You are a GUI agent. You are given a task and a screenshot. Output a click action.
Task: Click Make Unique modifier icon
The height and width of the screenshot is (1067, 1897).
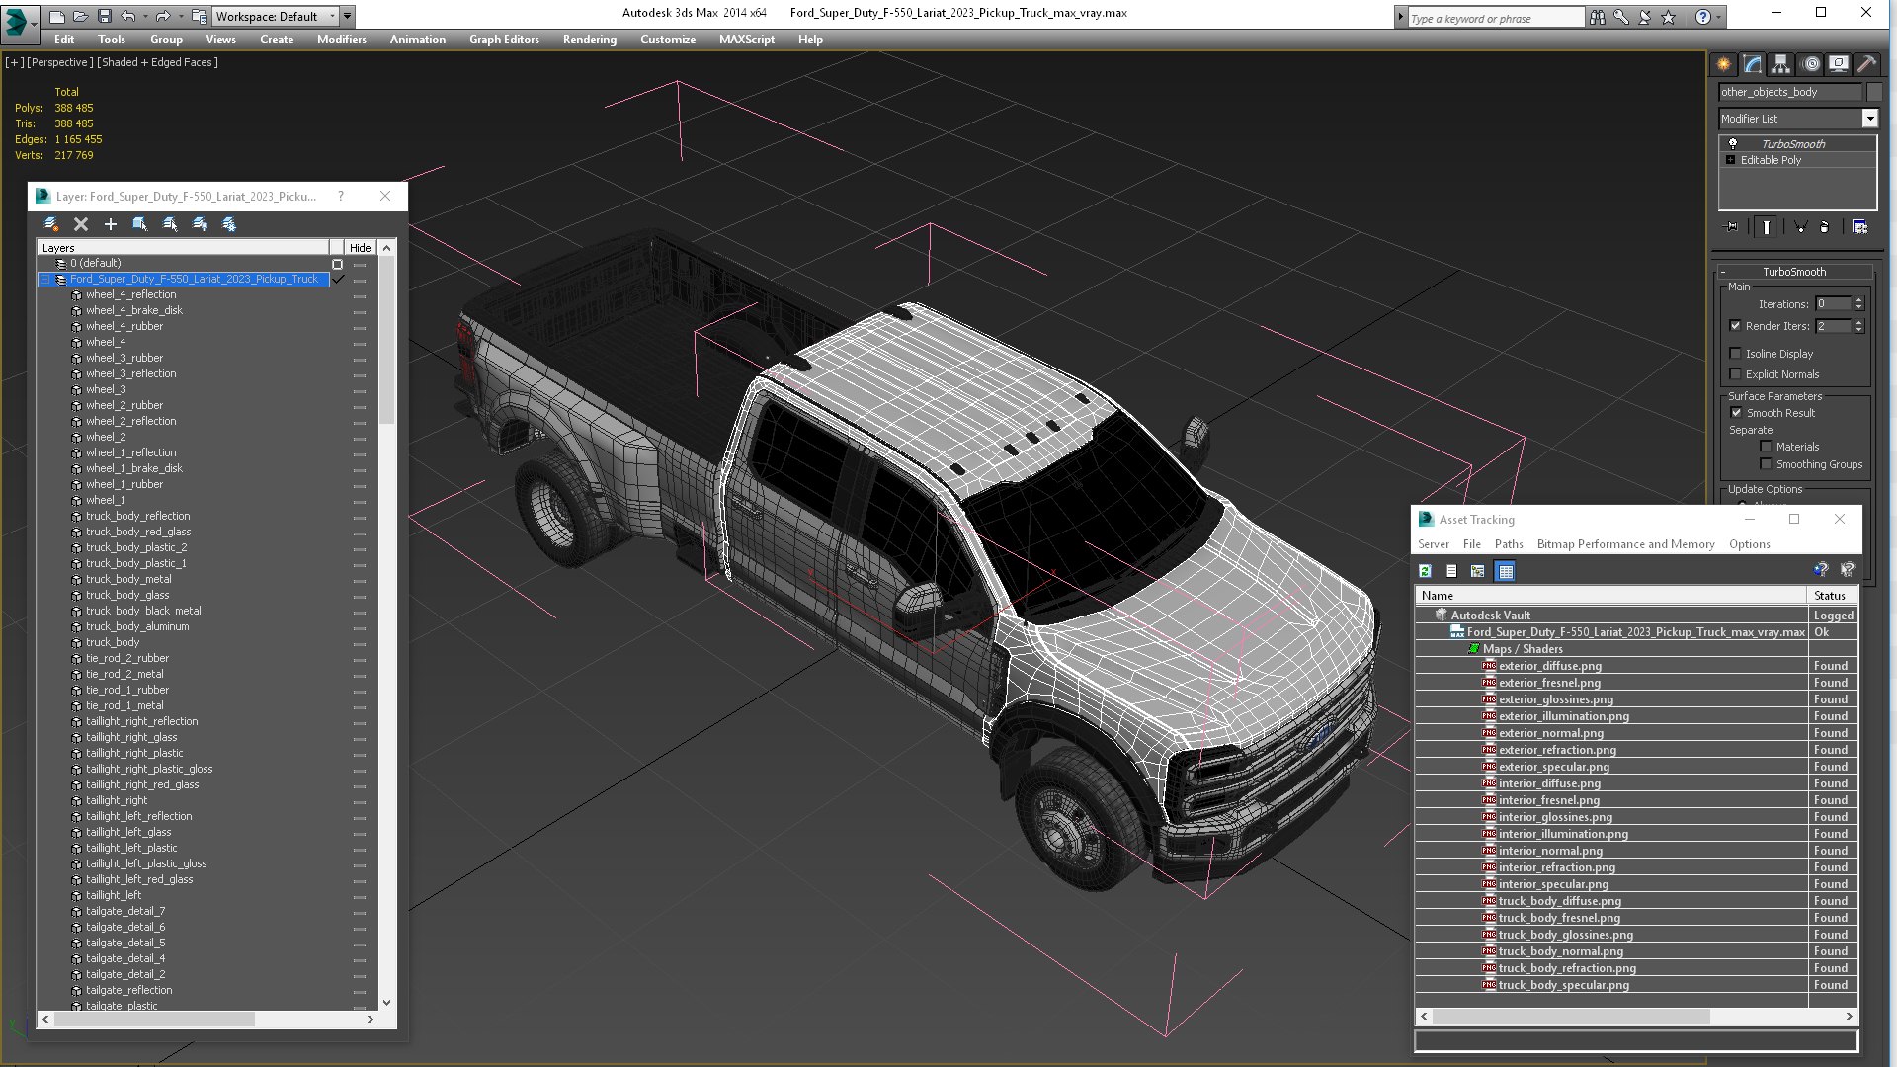click(x=1800, y=227)
